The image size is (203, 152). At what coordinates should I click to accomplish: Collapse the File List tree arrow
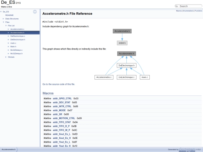[6, 26]
